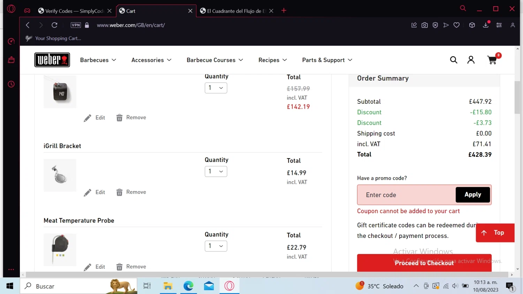Edit the £142.19 thermometer item
523x294 pixels.
click(x=94, y=118)
